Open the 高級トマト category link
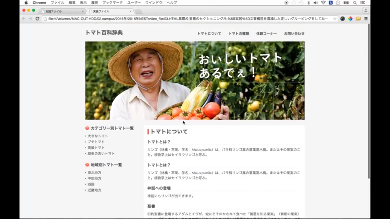This screenshot has width=390, height=219. tap(96, 148)
